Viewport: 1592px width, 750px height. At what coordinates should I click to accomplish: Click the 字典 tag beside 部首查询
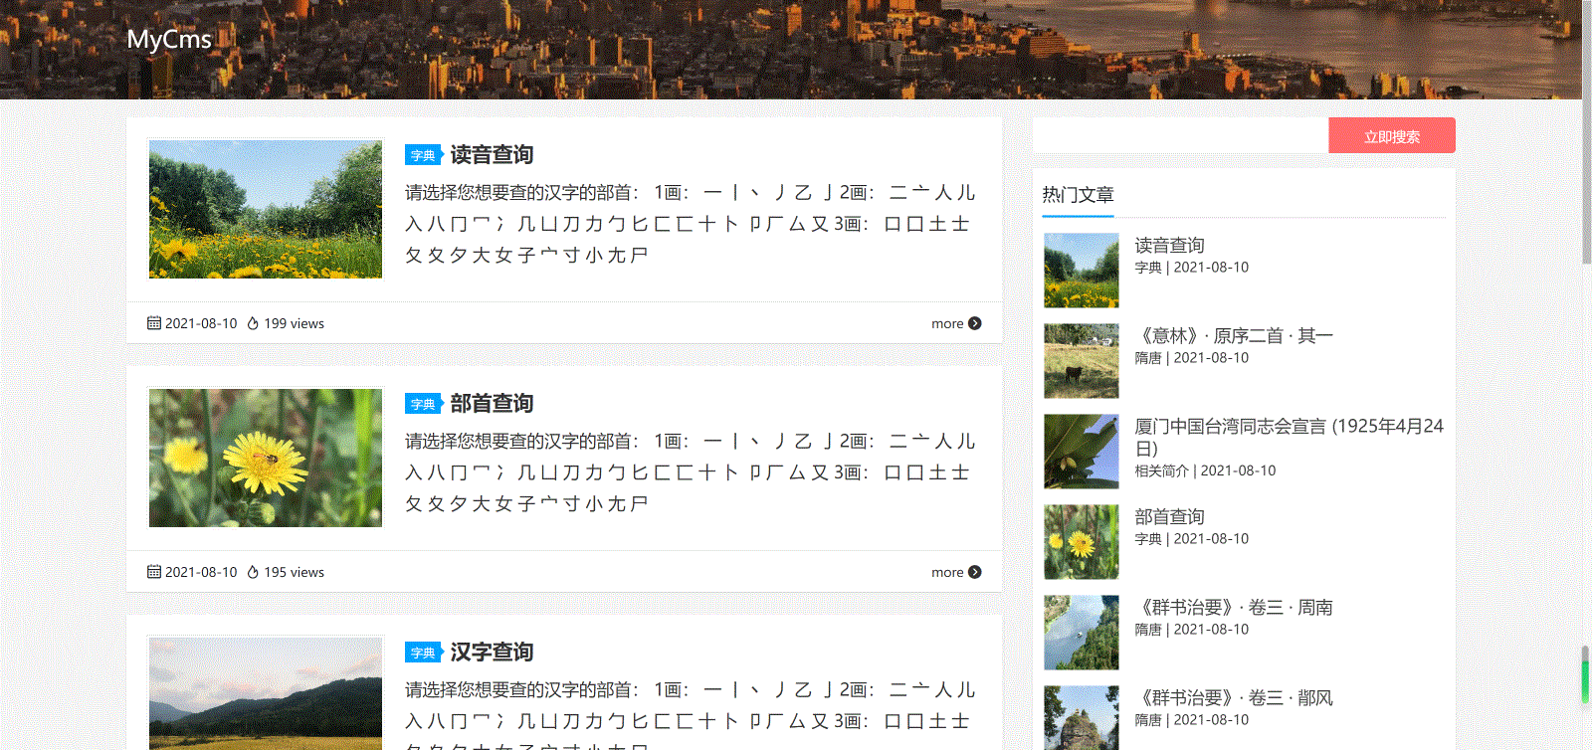423,405
